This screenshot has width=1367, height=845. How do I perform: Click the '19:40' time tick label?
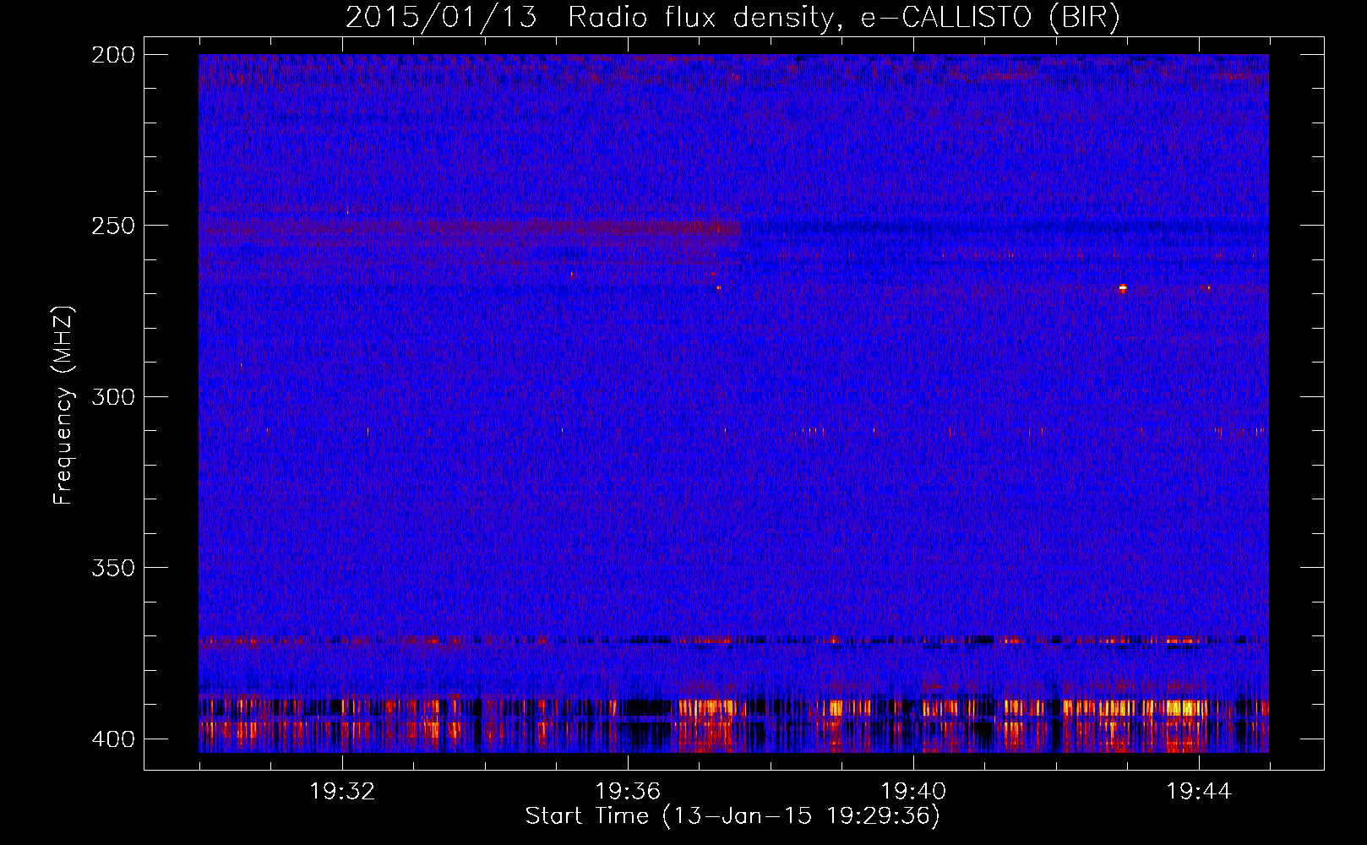913,792
